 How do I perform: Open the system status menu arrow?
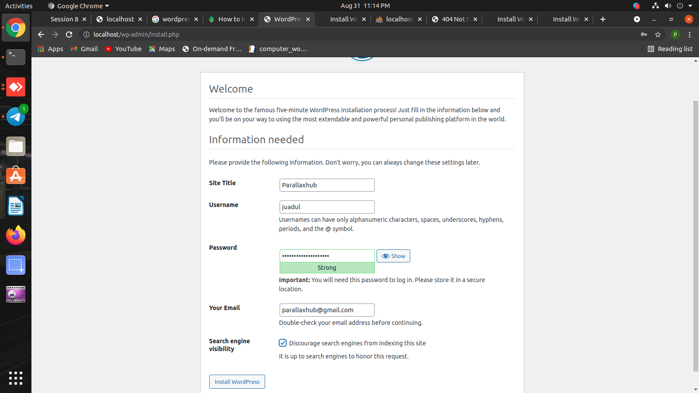tap(690, 6)
